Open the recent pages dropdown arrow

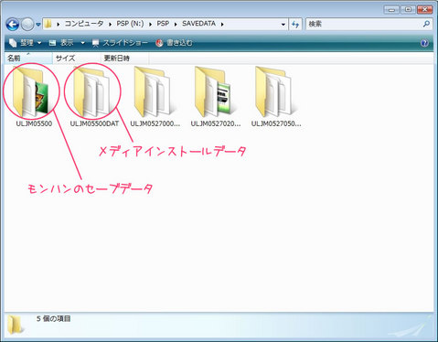38,25
